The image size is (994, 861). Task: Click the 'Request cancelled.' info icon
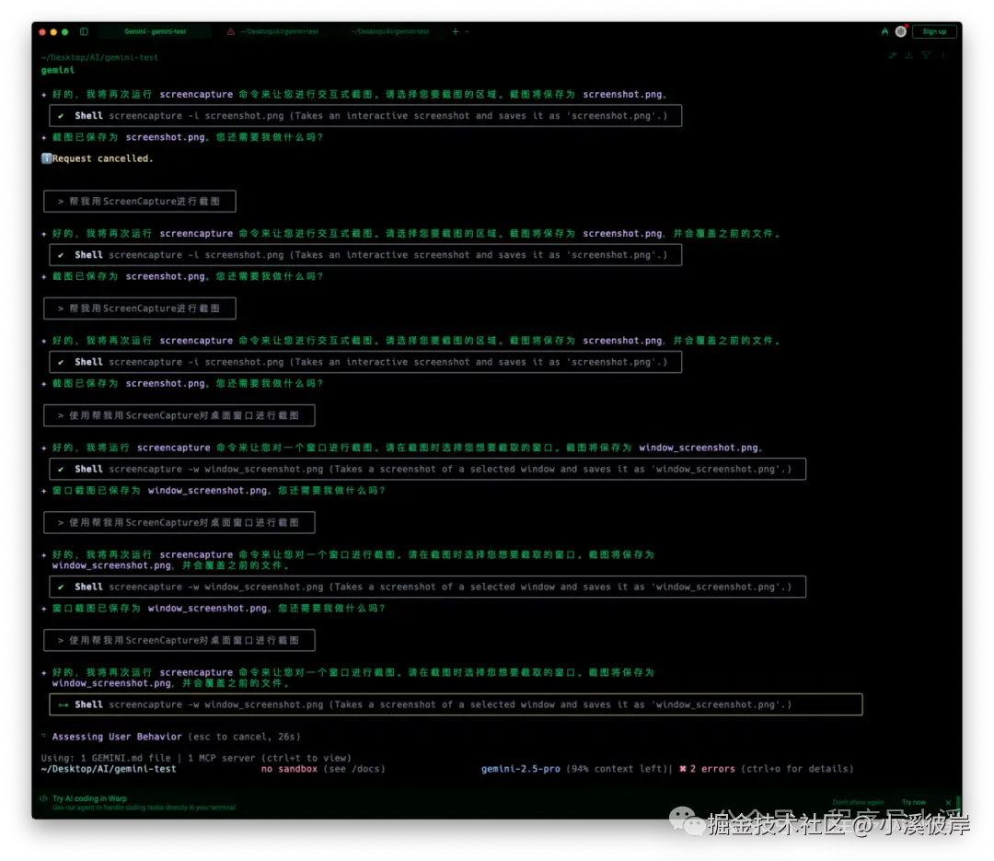[46, 158]
